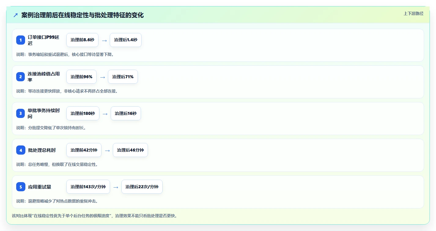
Task: Click the title 案例治理前后在线稳定性与批处理特征的变化
Action: 83,15
